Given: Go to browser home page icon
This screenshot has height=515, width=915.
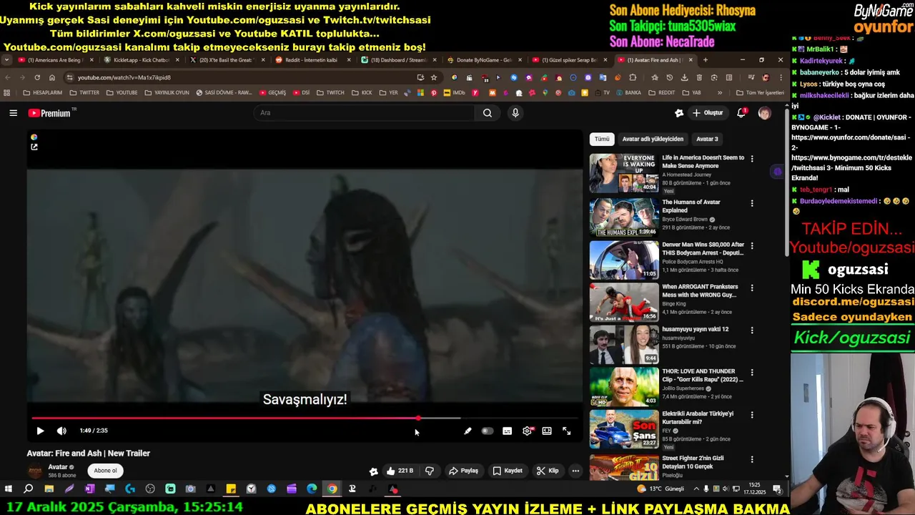Looking at the screenshot, I should 52,77.
